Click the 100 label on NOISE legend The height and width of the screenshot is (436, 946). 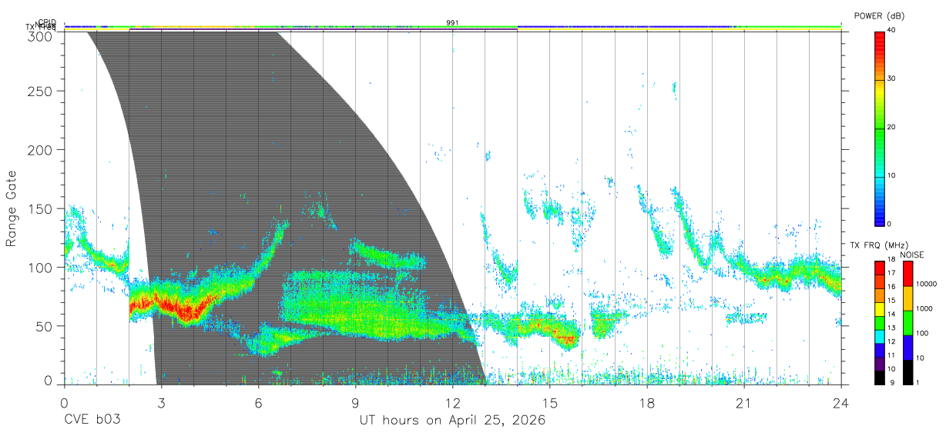[x=923, y=333]
